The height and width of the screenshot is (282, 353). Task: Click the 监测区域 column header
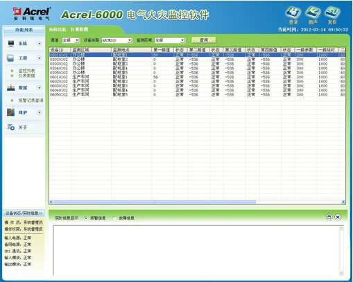[91, 50]
